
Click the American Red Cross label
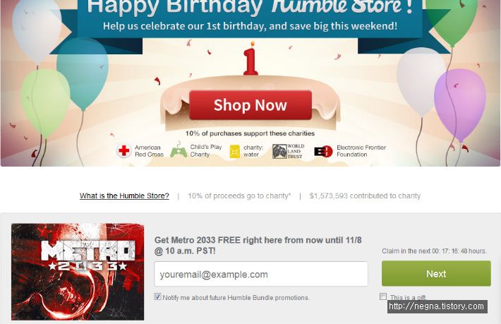coord(149,151)
